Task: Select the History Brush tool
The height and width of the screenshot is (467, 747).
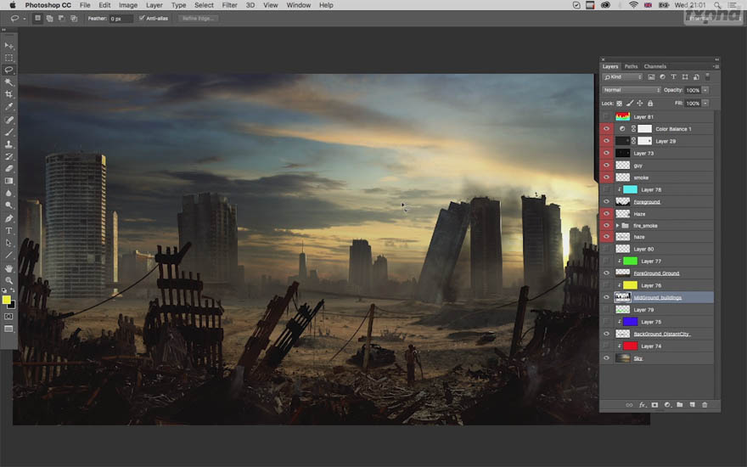Action: [8, 156]
